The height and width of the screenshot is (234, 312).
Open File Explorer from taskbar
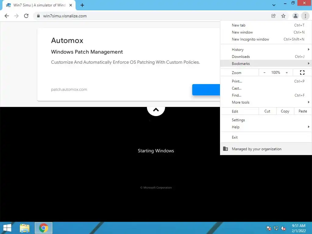[24, 228]
